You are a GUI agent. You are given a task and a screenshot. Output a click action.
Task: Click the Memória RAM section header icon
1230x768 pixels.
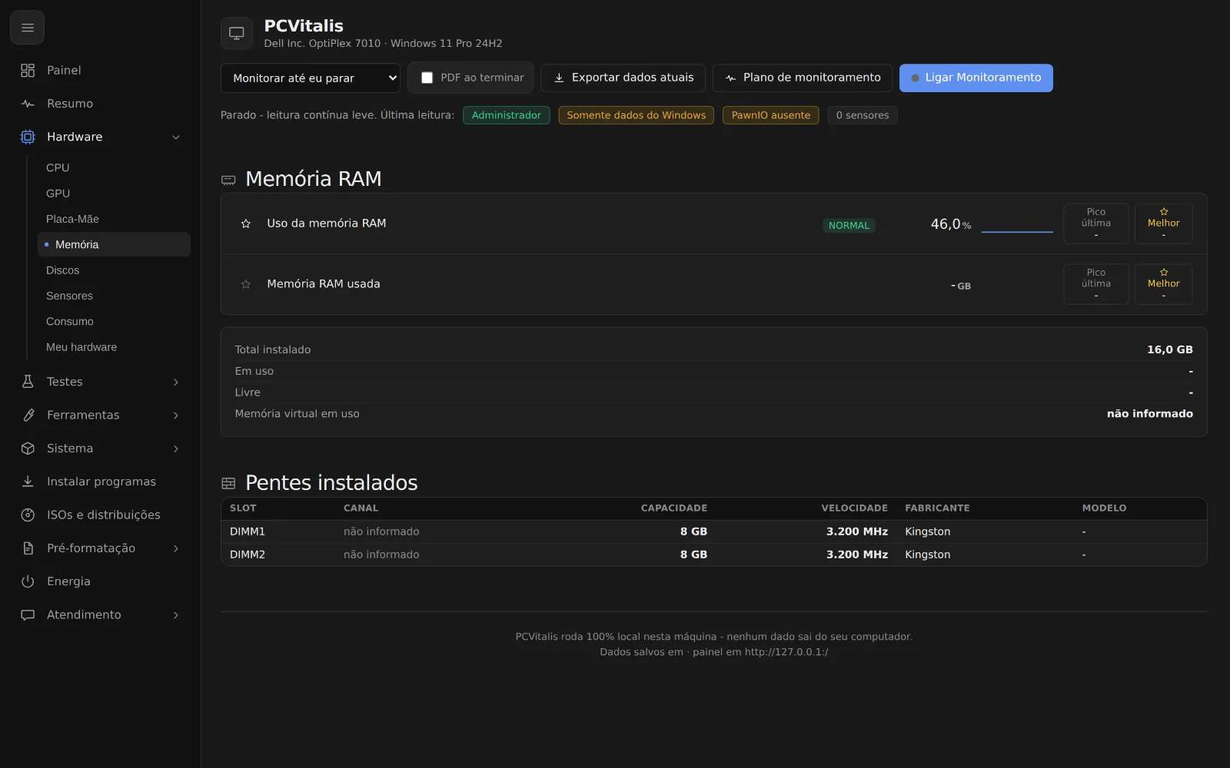[228, 180]
